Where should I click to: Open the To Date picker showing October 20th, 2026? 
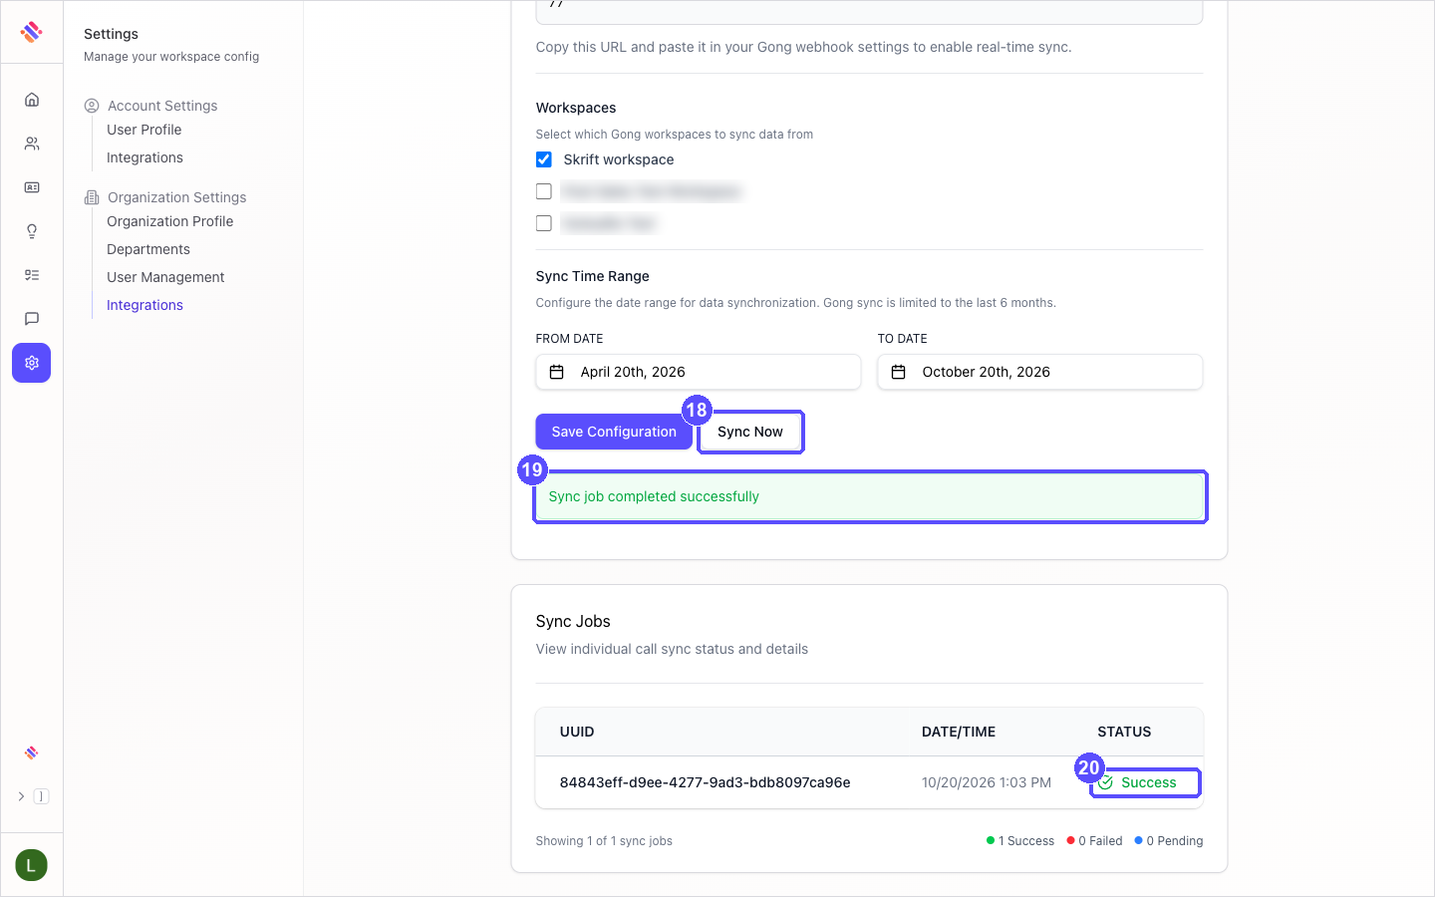tap(1040, 372)
